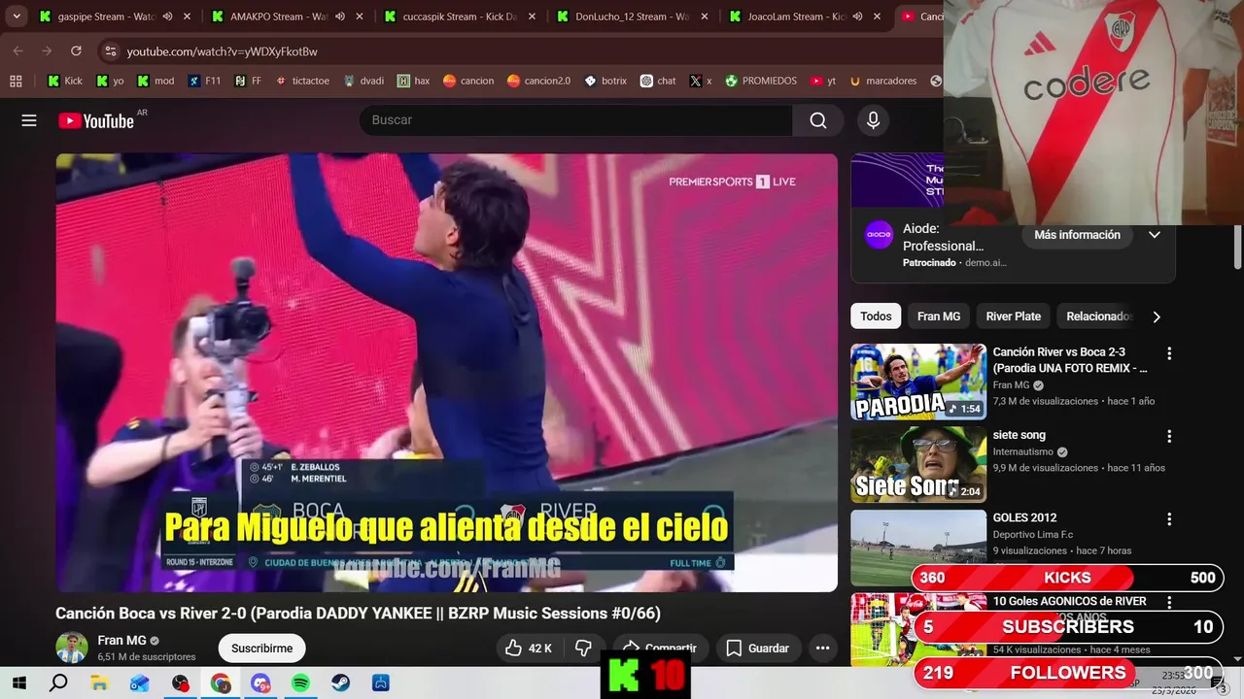Viewport: 1244px width, 699px height.
Task: Select the Todos filter chip
Action: pyautogui.click(x=876, y=316)
